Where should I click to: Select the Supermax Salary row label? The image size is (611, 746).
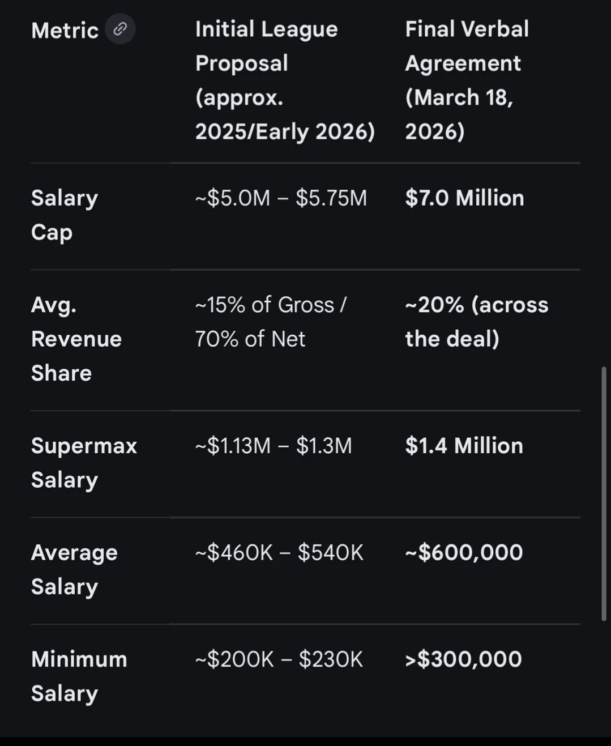[84, 462]
